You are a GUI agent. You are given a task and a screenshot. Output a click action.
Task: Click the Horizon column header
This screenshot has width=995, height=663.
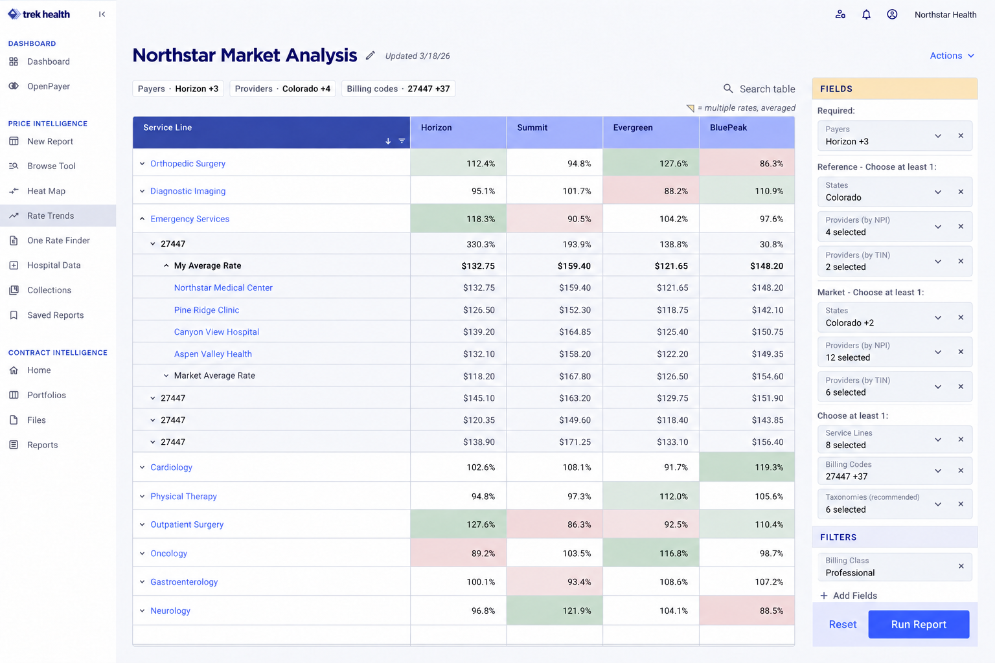458,132
